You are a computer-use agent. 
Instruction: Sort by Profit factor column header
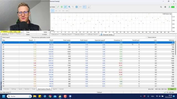click(84, 40)
